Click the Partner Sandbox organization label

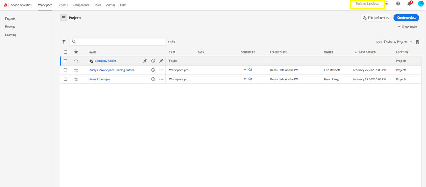(367, 4)
